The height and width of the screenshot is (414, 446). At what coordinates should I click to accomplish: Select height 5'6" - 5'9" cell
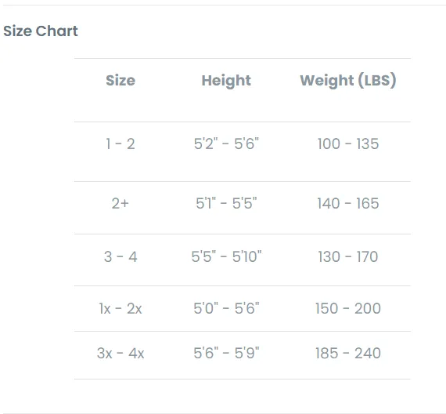click(226, 353)
